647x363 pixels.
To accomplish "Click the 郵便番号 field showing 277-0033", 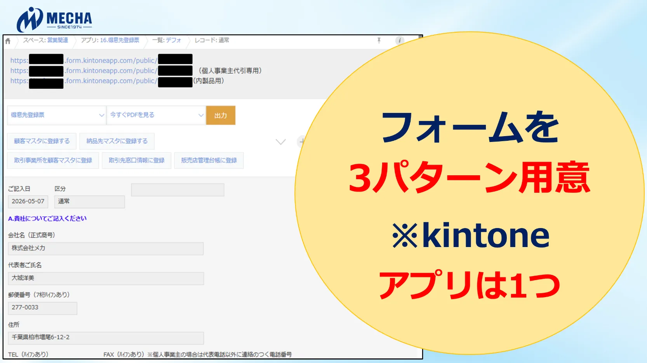I will click(43, 308).
